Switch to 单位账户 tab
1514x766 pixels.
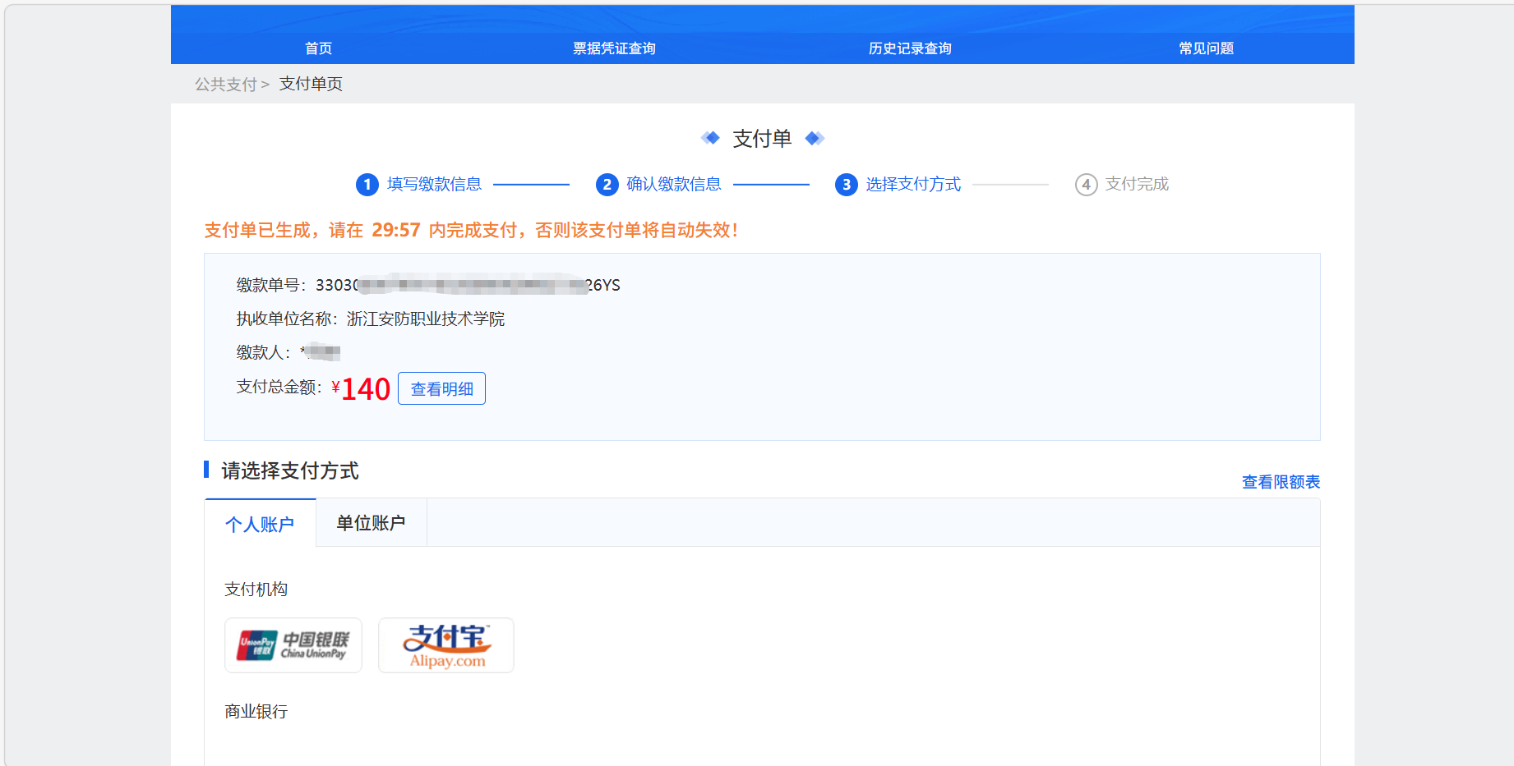371,523
